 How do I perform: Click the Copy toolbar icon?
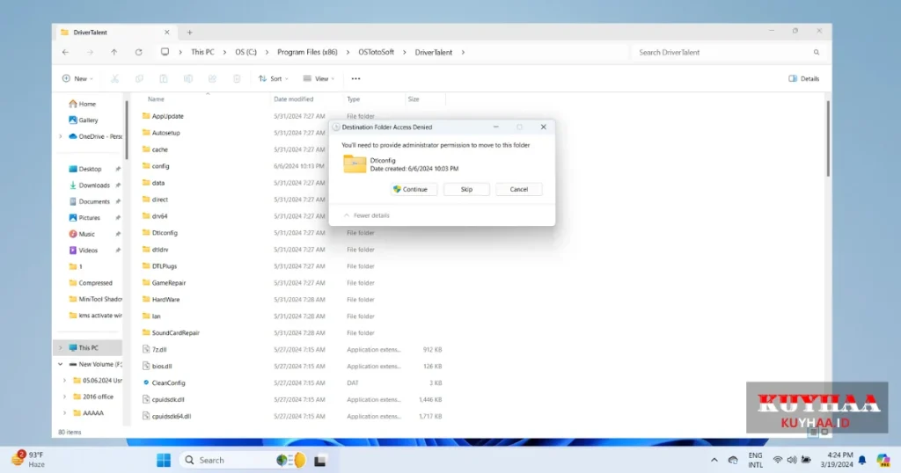(139, 78)
